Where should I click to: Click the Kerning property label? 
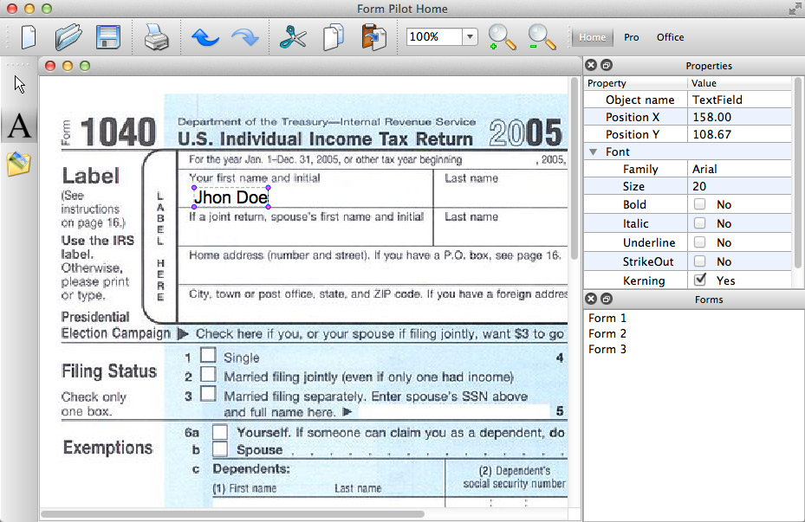pos(644,280)
